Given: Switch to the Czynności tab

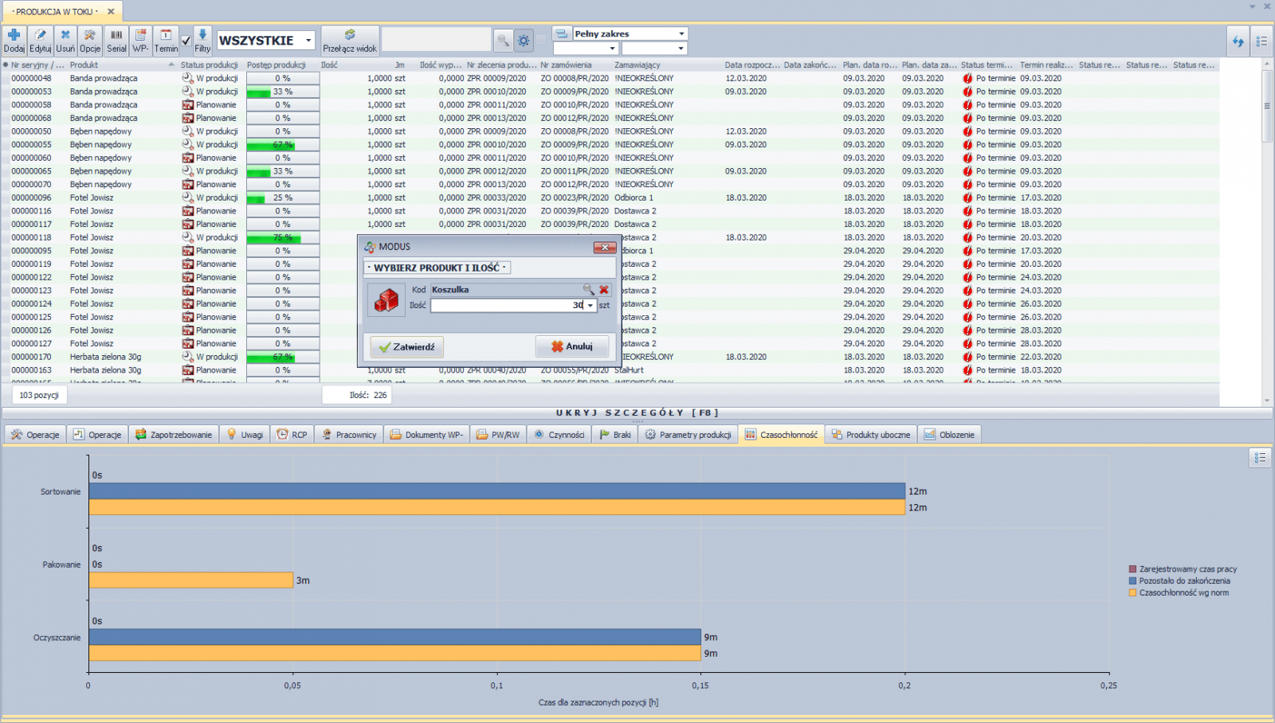Looking at the screenshot, I should pyautogui.click(x=559, y=435).
